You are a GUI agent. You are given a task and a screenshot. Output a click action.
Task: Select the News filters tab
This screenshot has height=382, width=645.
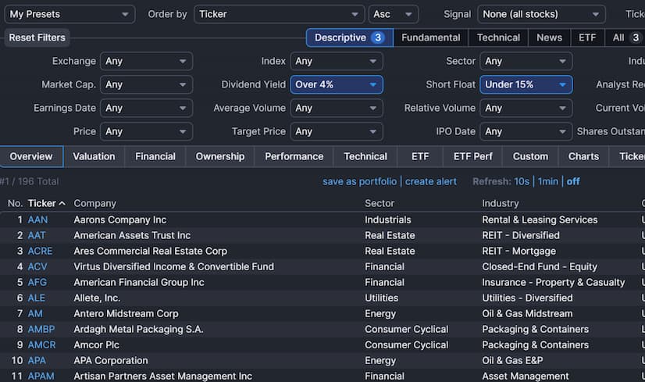(x=549, y=37)
